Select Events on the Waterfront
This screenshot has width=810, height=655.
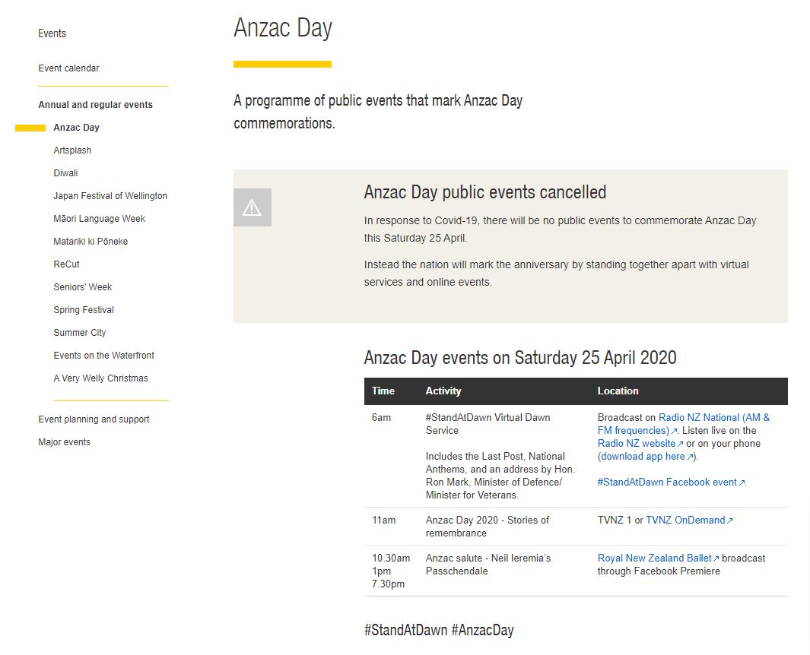(103, 355)
